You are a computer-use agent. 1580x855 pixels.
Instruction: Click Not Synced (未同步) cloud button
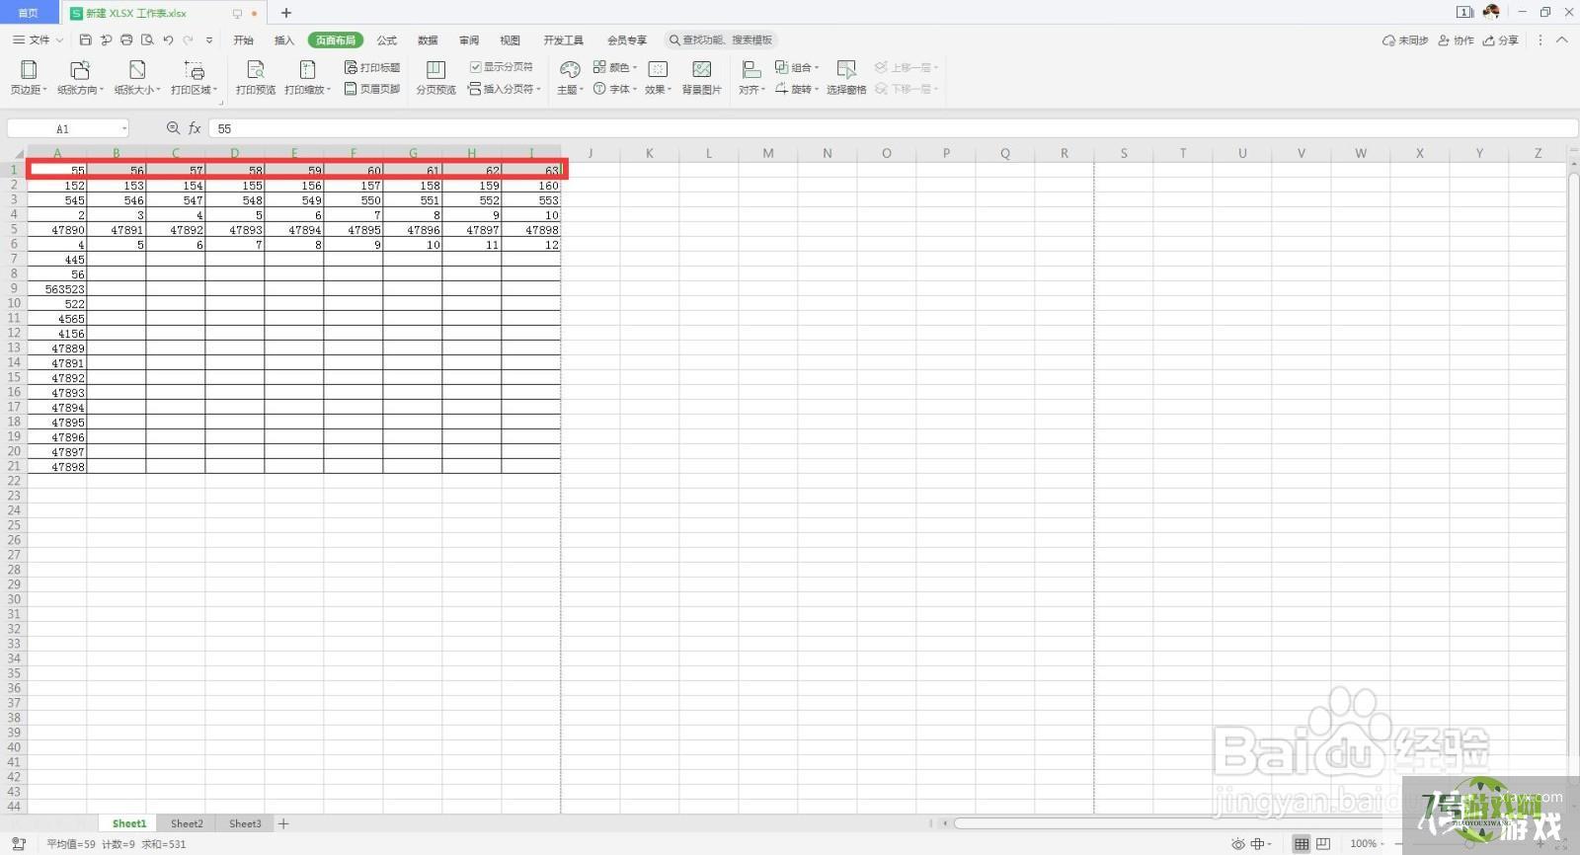(x=1405, y=40)
